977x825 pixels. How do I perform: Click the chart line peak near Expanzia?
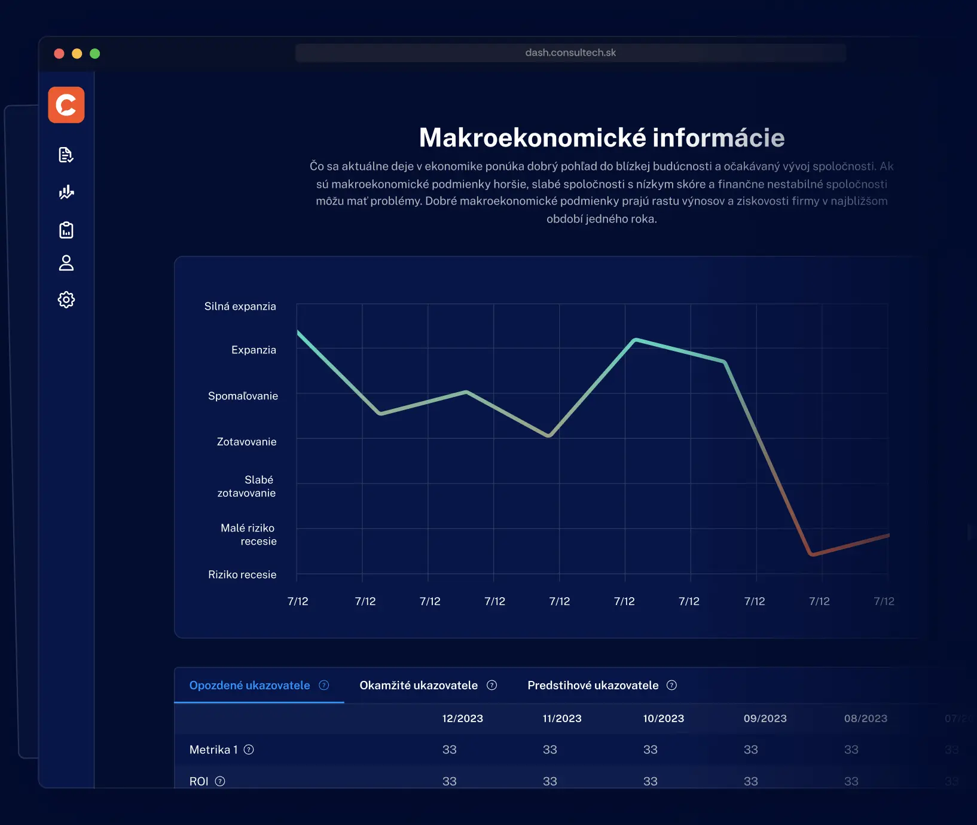636,340
